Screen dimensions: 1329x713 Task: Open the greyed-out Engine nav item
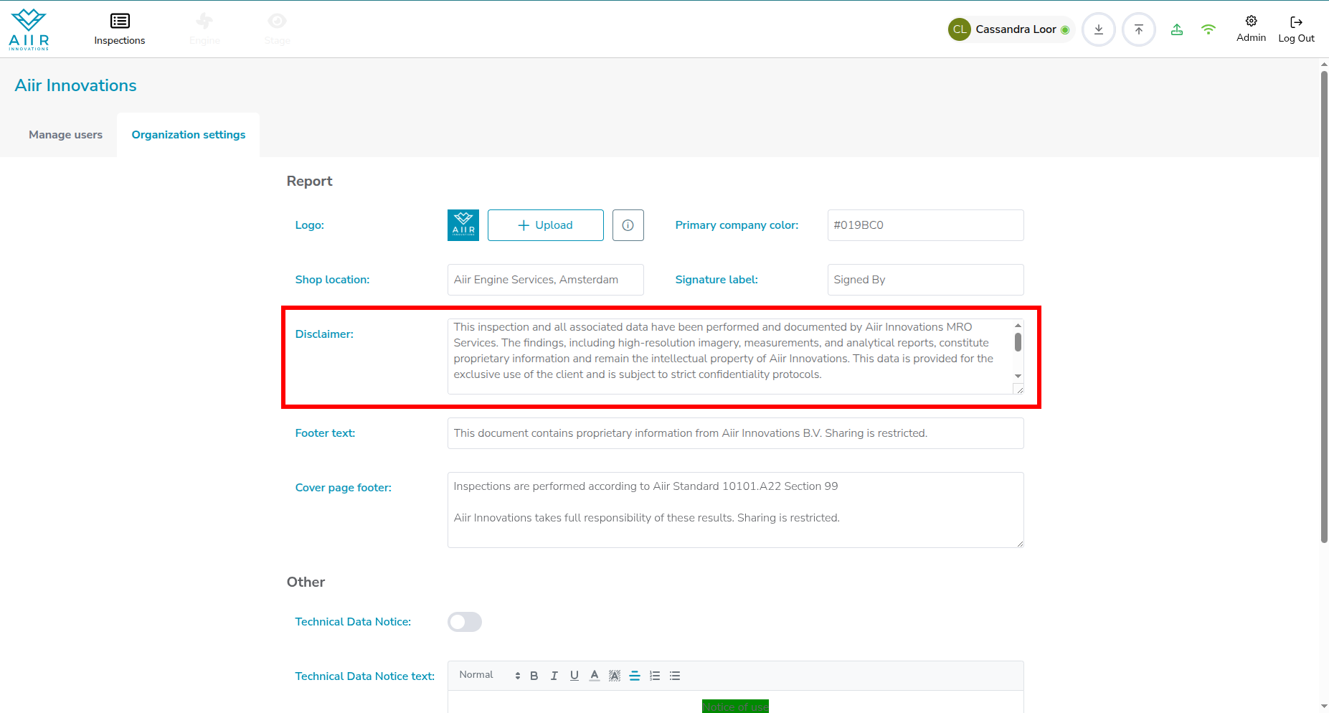[204, 29]
